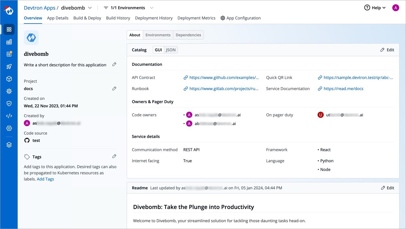The image size is (406, 229).
Task: Edit the docs project with pencil icon
Action: [114, 89]
